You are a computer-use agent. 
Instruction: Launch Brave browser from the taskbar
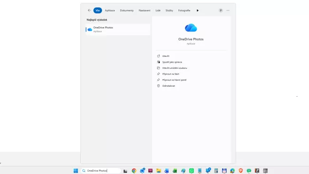point(241,171)
